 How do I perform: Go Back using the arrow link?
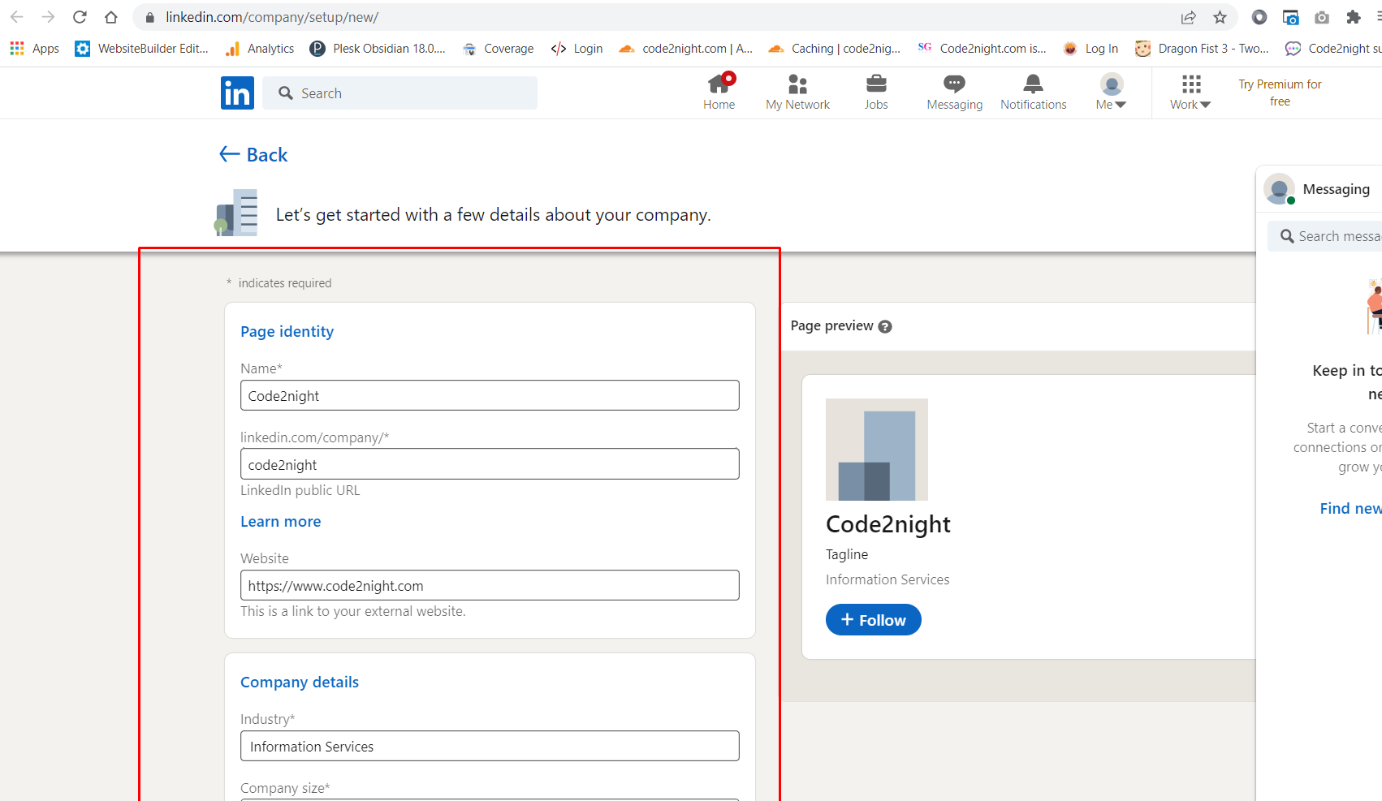pyautogui.click(x=253, y=154)
